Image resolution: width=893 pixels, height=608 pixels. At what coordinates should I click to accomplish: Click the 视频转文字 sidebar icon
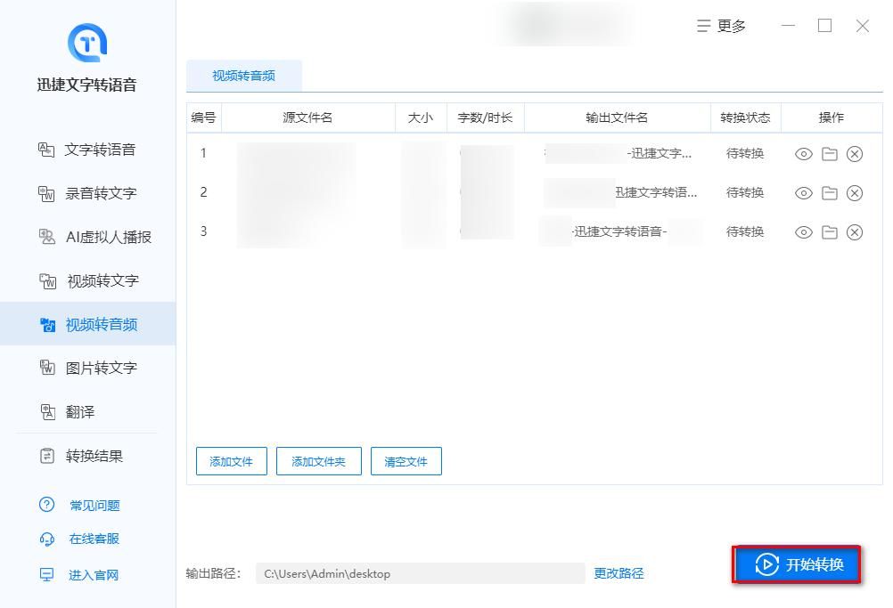coord(47,281)
